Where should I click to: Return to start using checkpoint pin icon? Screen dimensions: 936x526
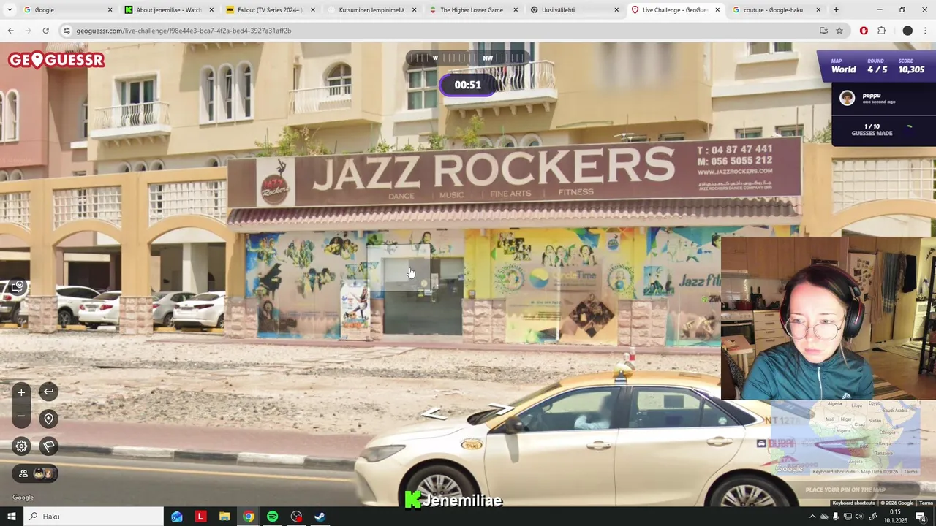[48, 419]
